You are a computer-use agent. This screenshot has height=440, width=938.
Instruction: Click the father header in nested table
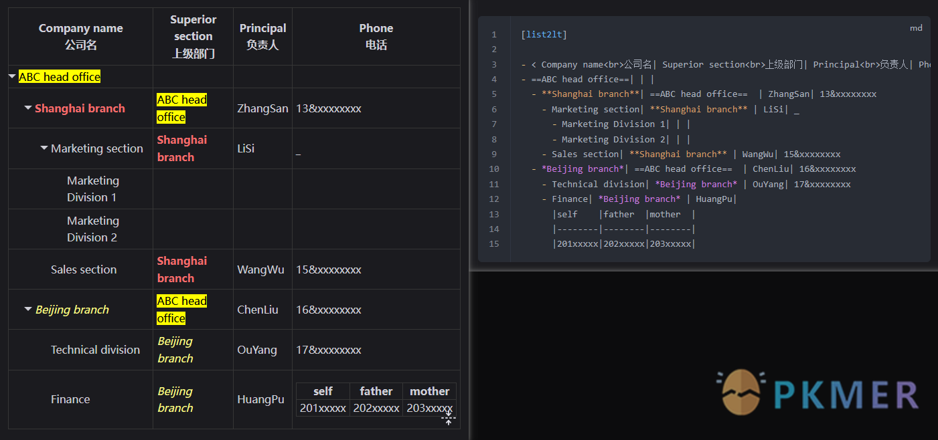click(376, 391)
